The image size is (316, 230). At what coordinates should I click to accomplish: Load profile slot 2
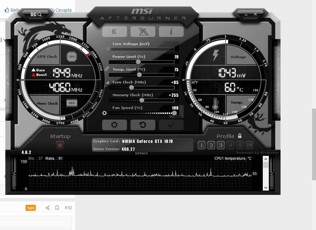point(211,145)
